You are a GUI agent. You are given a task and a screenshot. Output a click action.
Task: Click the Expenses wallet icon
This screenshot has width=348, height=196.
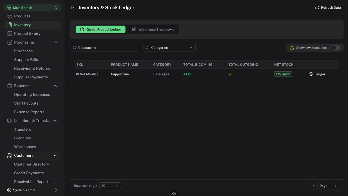pos(10,86)
